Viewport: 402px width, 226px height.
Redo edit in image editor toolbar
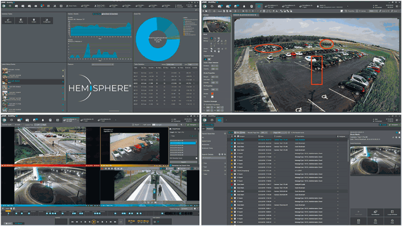click(239, 11)
